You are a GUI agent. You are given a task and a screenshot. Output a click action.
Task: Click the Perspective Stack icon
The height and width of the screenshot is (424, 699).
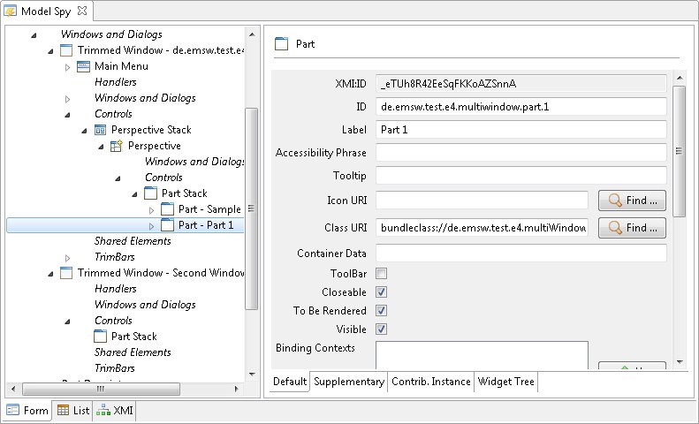click(101, 130)
